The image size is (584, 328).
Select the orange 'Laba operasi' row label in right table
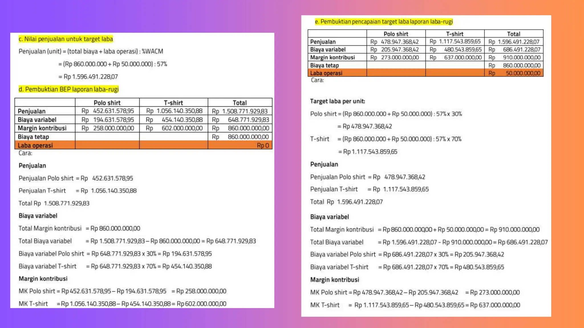[x=326, y=73]
